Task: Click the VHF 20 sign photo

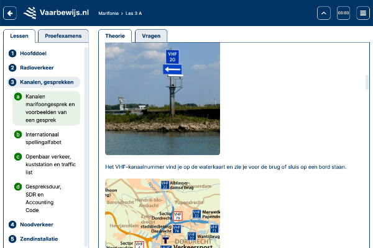Action: pyautogui.click(x=162, y=98)
